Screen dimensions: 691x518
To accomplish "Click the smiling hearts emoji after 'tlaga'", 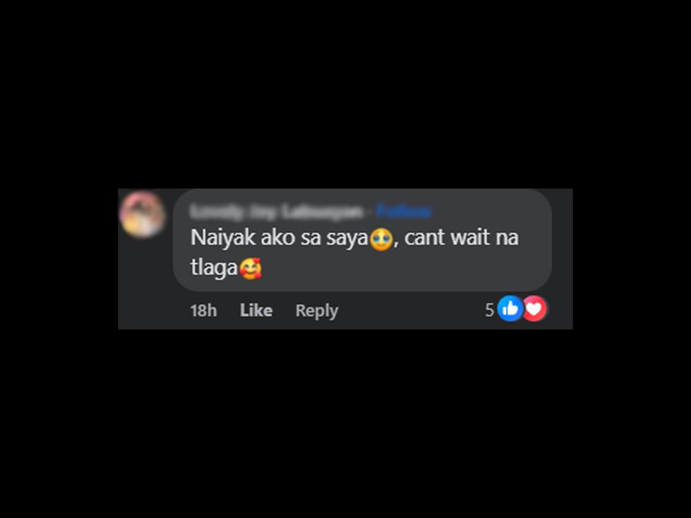I will click(x=250, y=269).
